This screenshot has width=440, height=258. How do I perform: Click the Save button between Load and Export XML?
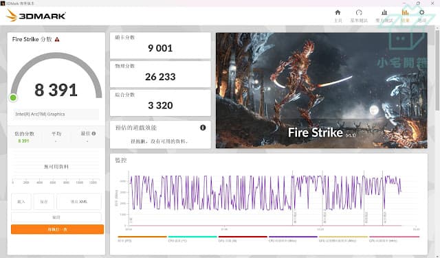pos(44,202)
